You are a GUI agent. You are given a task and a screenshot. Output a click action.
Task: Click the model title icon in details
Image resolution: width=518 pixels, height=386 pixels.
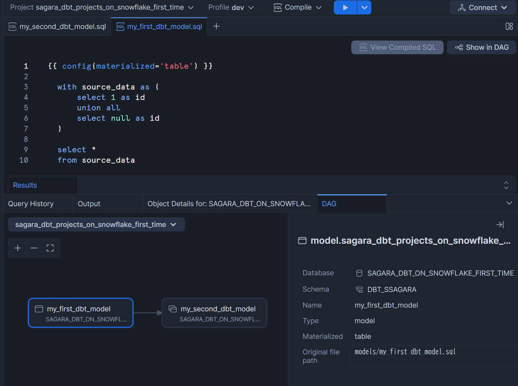[303, 241]
